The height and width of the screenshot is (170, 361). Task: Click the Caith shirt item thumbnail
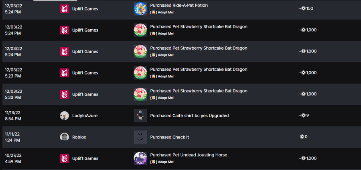pos(140,116)
